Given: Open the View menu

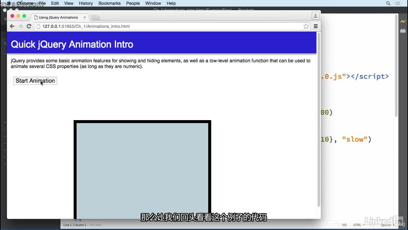Looking at the screenshot, I should point(69,3).
